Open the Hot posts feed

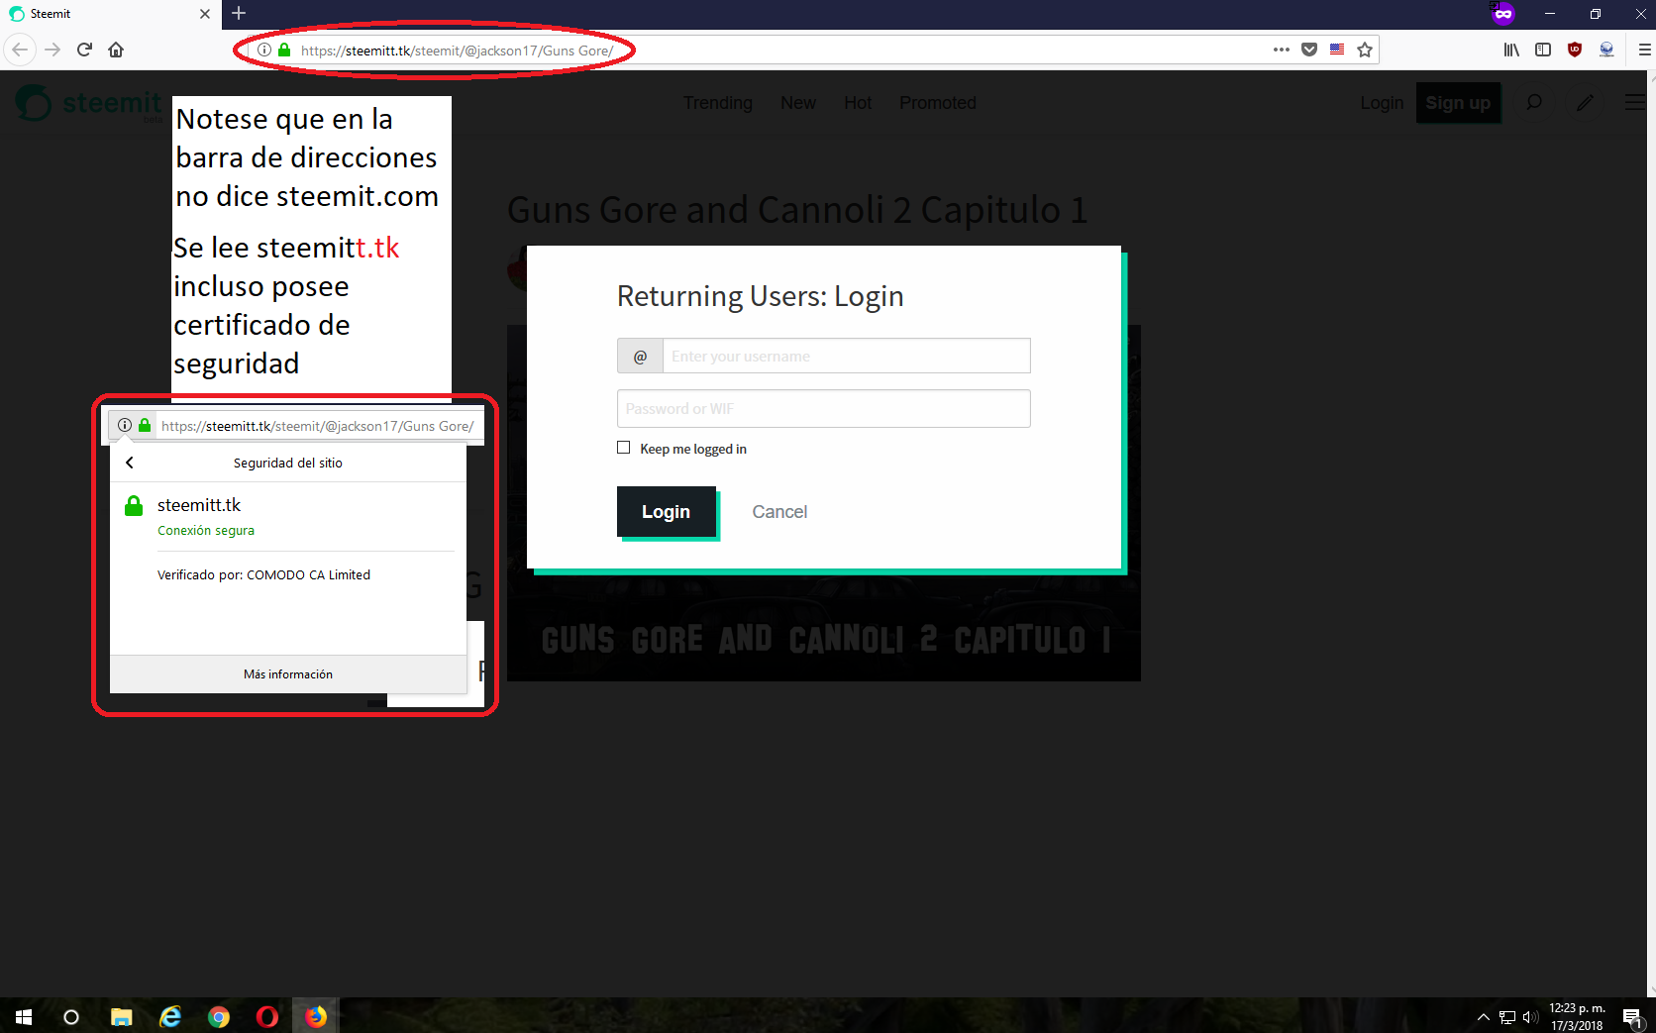click(858, 103)
